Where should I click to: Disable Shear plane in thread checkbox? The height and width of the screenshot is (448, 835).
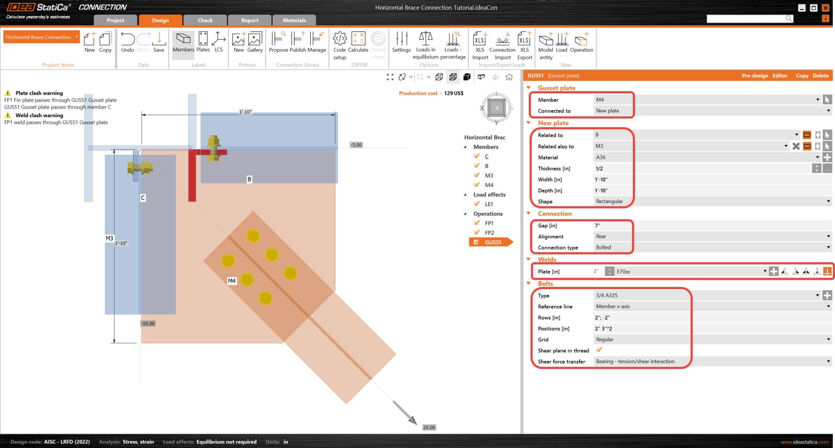pyautogui.click(x=599, y=350)
